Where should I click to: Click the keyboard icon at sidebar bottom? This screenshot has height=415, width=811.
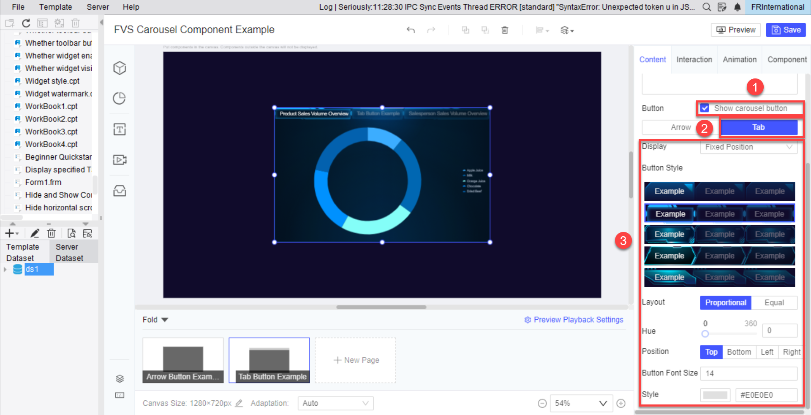pos(120,395)
